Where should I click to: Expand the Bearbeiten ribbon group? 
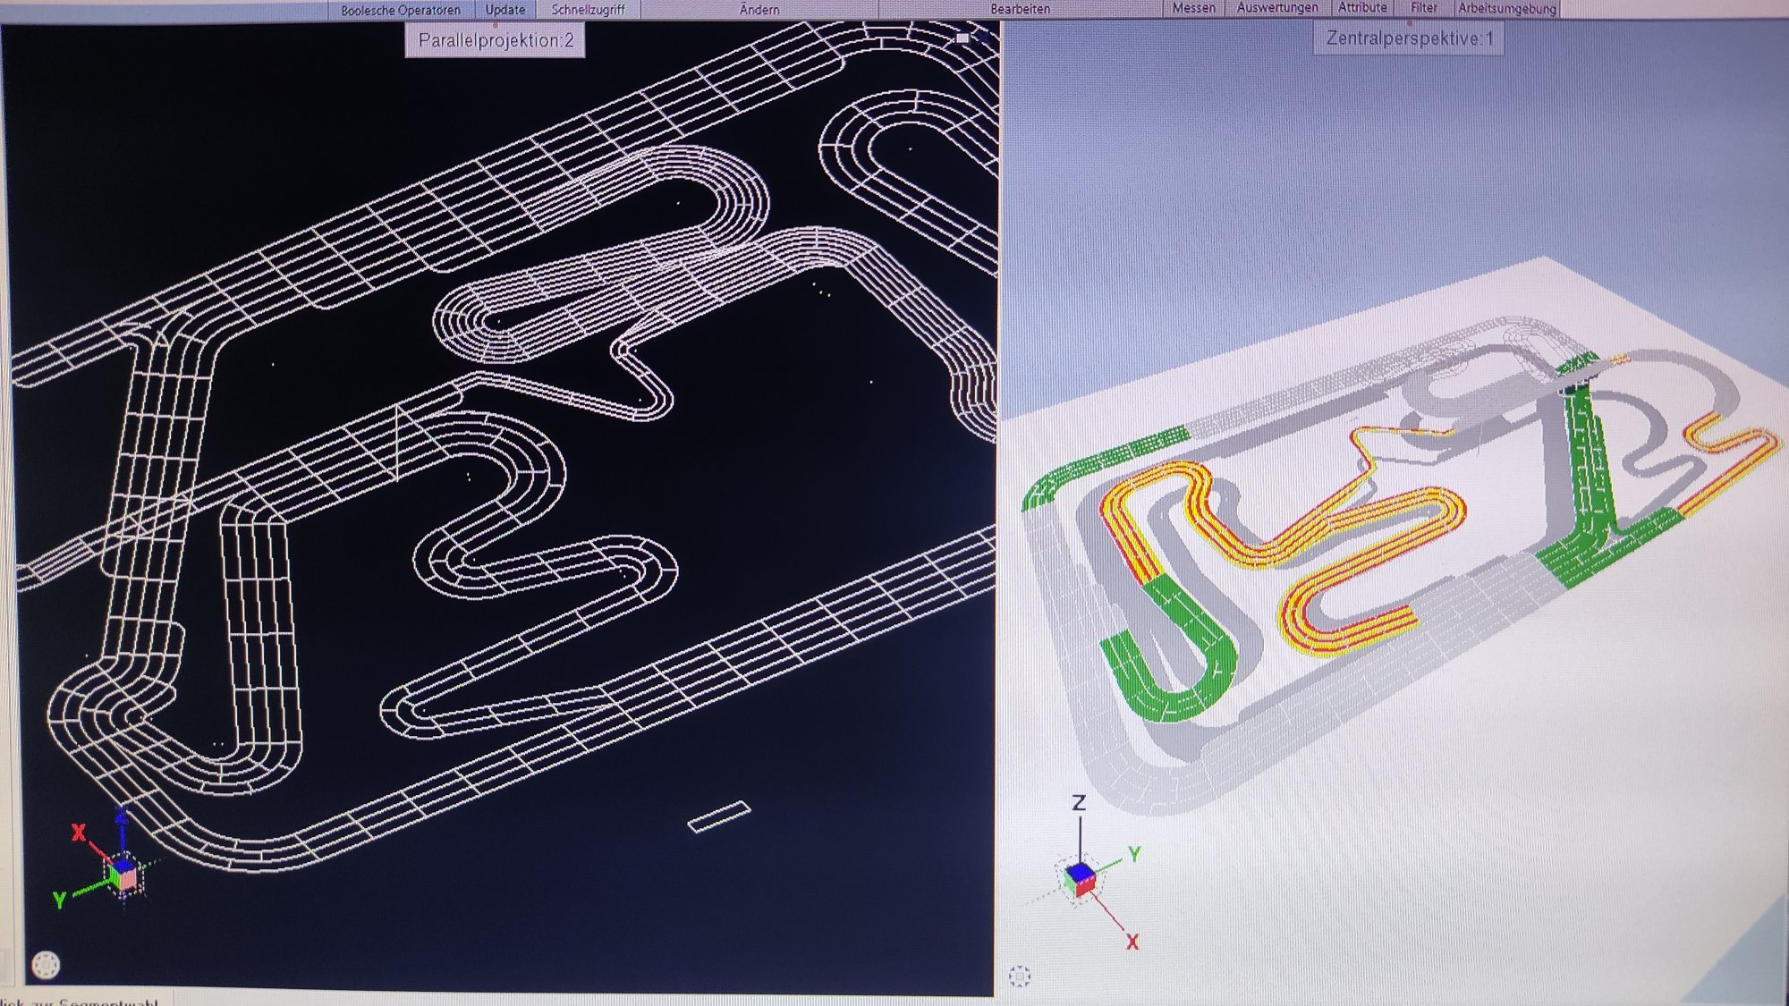pos(1020,9)
